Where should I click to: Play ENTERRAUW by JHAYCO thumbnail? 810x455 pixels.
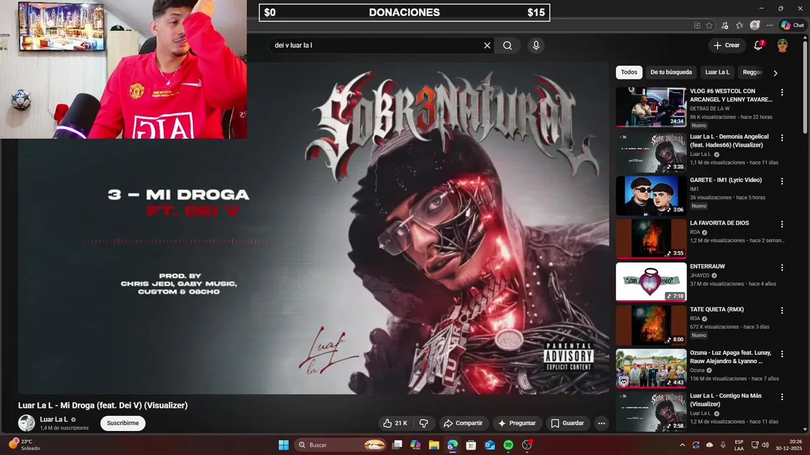pyautogui.click(x=651, y=282)
